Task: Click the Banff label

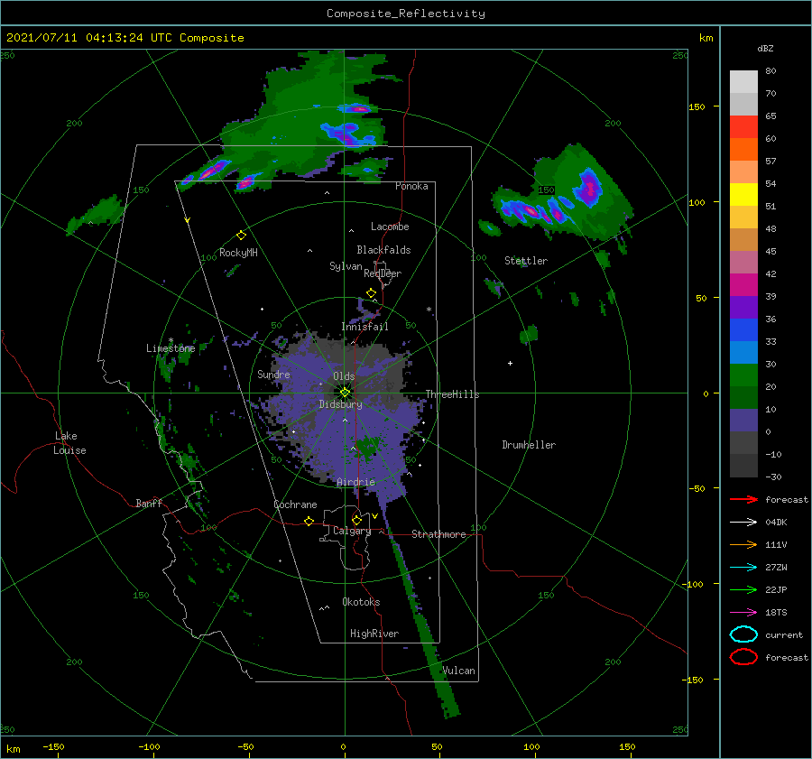Action: (149, 503)
